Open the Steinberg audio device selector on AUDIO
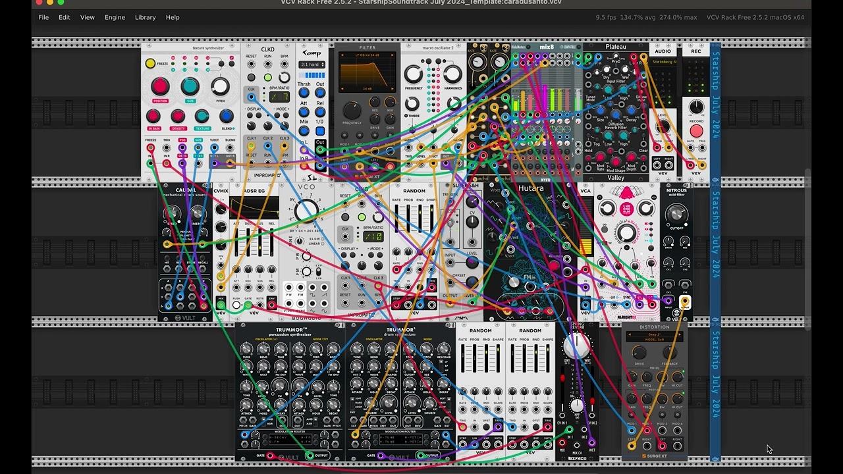The image size is (843, 474). [x=663, y=62]
